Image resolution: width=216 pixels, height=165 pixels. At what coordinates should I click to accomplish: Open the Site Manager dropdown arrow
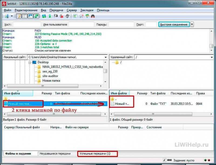[12, 16]
